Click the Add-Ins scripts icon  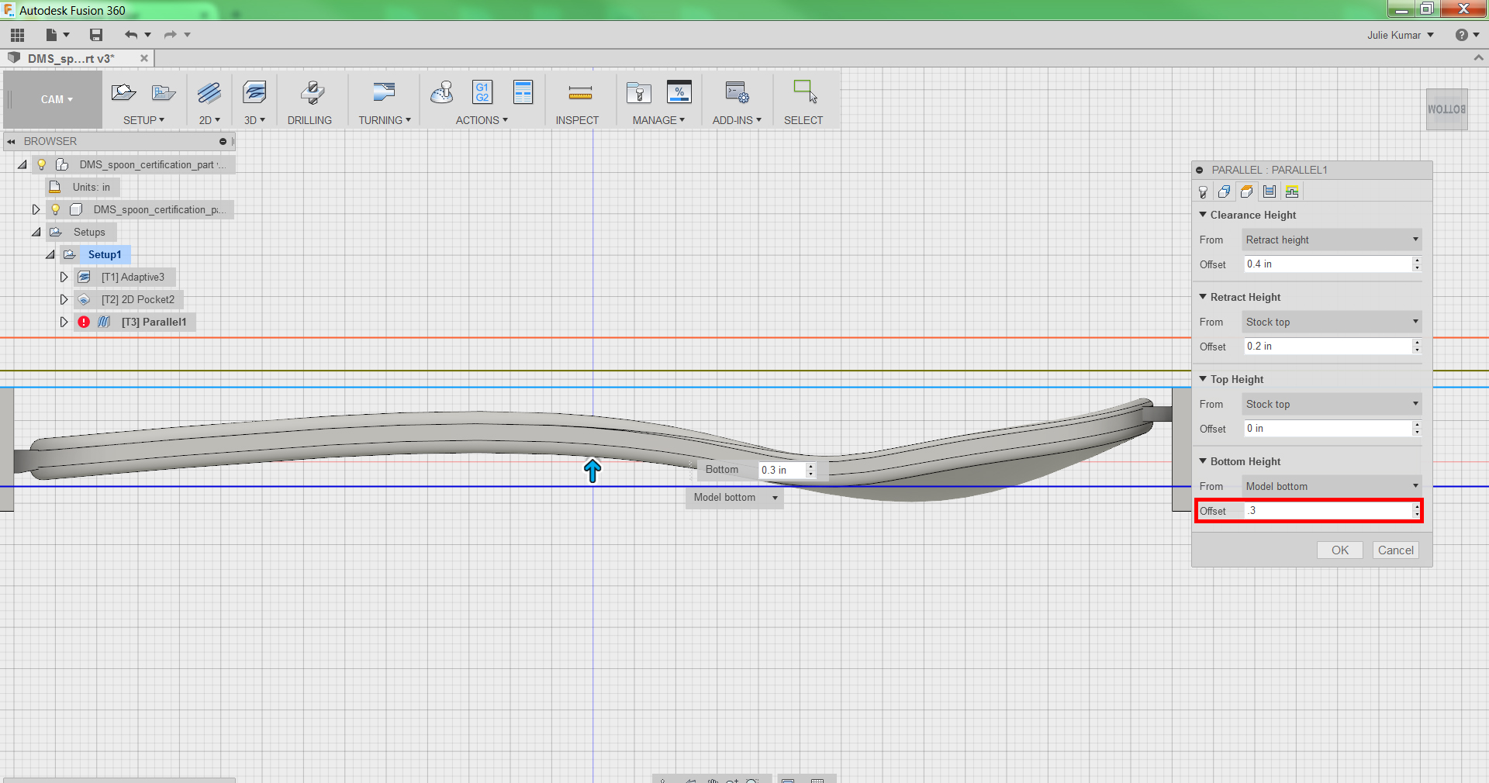tap(737, 93)
